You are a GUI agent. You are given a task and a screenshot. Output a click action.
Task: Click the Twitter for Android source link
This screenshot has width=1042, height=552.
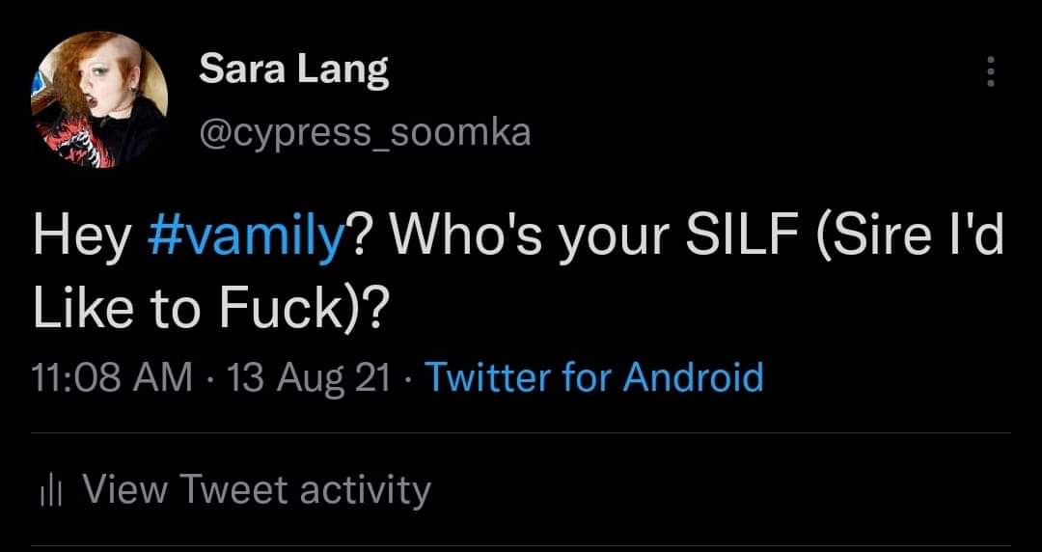coord(593,376)
